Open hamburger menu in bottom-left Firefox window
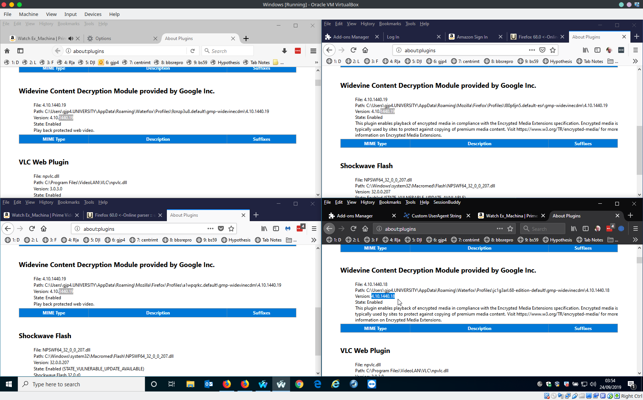The height and width of the screenshot is (400, 643). tap(314, 229)
